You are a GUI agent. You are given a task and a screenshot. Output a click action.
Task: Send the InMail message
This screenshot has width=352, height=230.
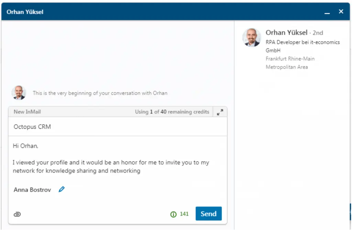[209, 214]
